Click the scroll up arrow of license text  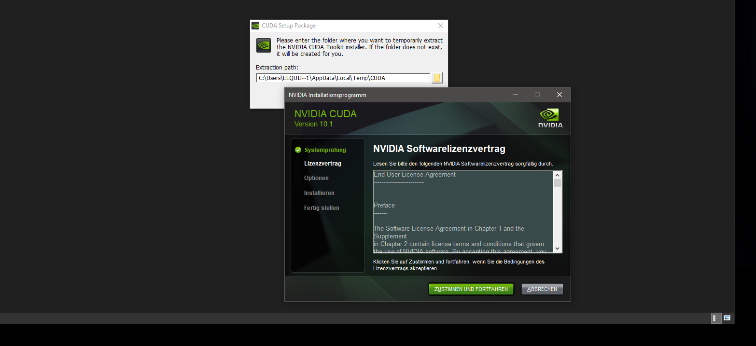point(557,175)
